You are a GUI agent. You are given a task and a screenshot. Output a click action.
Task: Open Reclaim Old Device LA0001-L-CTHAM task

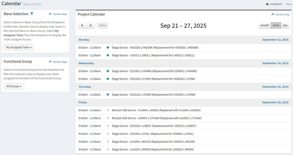157,118
